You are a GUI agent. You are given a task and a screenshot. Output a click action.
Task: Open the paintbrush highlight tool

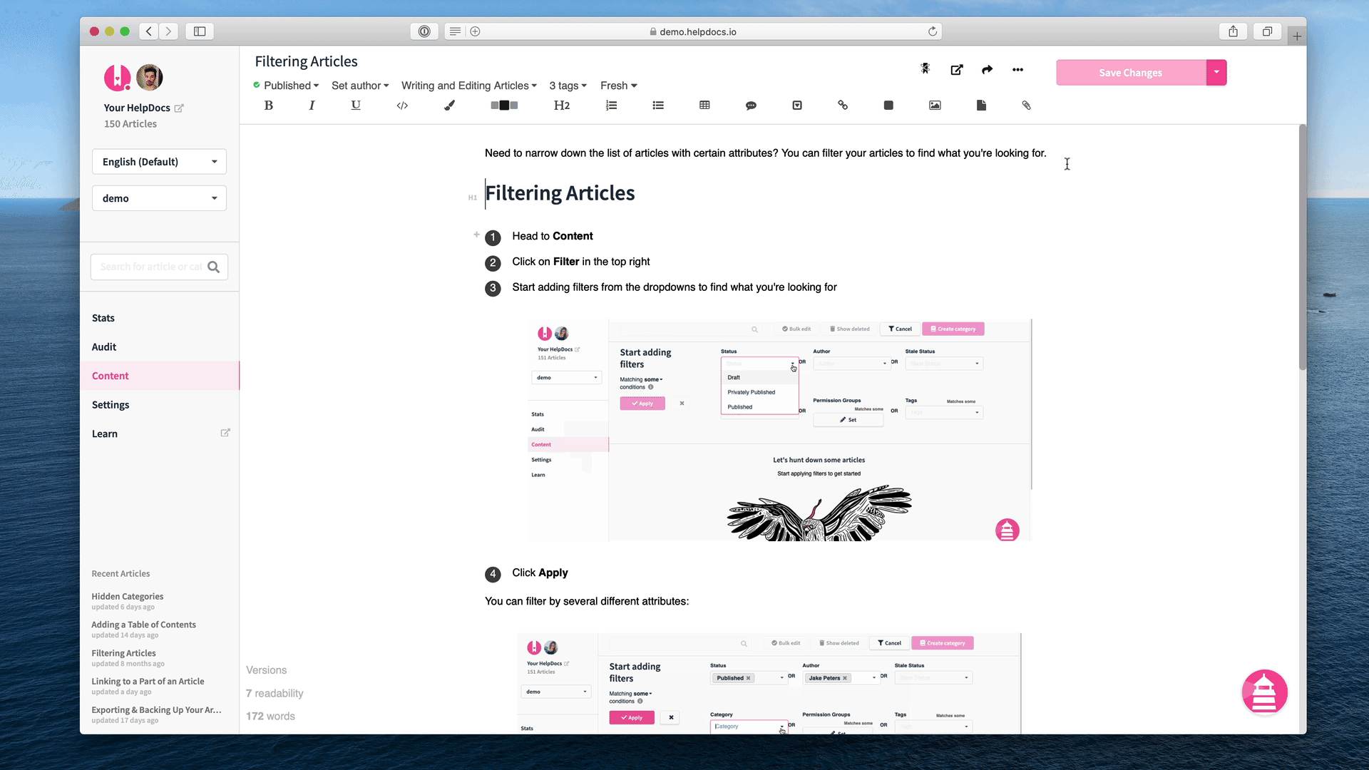(x=449, y=106)
